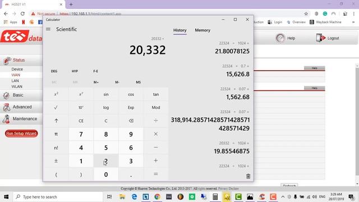Select the multiply operator key
This screenshot has width=359, height=202.
156,134
